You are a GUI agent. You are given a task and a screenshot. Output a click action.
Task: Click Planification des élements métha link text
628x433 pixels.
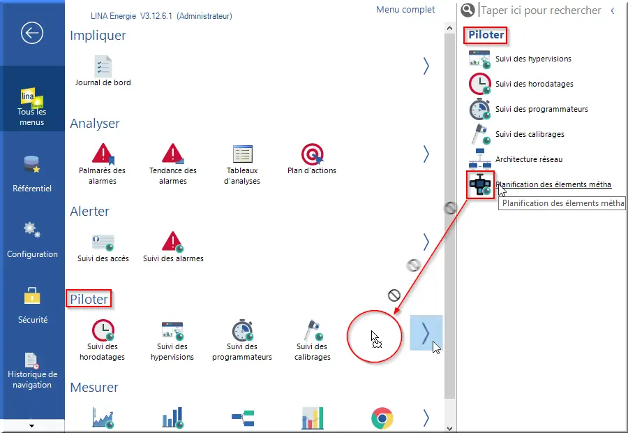[553, 184]
